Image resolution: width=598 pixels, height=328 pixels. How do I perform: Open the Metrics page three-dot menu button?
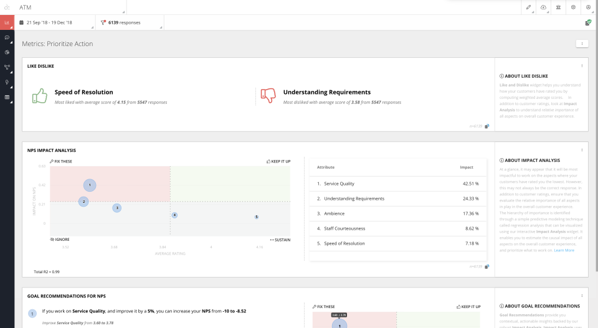coord(582,44)
